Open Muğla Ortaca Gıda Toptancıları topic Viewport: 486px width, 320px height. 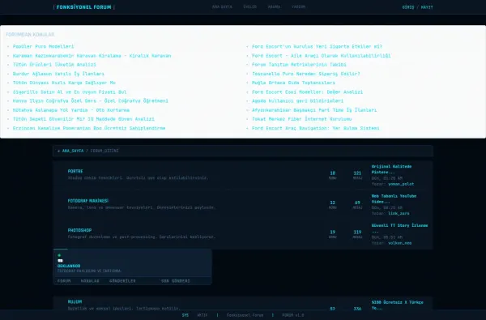(293, 83)
